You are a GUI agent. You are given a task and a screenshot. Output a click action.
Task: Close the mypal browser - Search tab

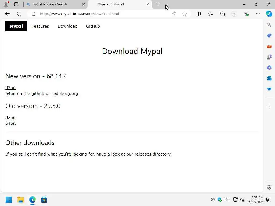pyautogui.click(x=84, y=4)
